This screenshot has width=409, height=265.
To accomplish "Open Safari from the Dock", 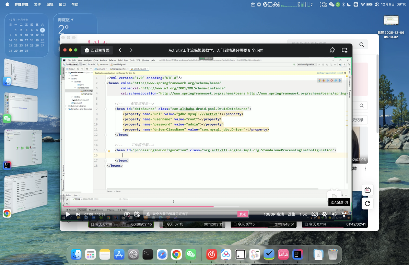I will pos(162,254).
